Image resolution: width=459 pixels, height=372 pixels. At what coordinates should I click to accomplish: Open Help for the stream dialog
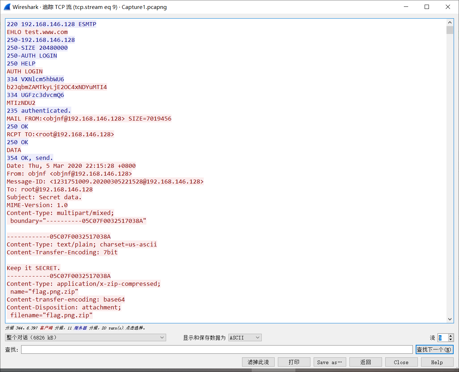pos(437,362)
